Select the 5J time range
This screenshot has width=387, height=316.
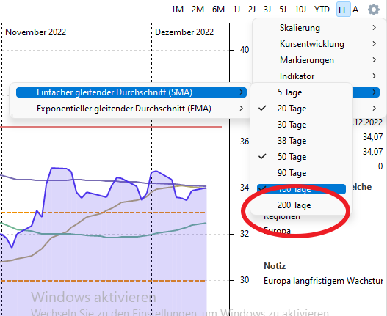click(x=283, y=10)
